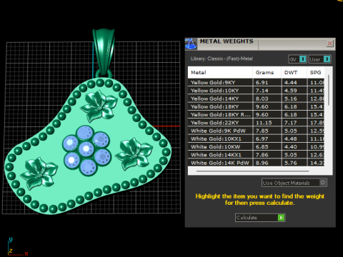This screenshot has width=343, height=257.
Task: Click the right flower on pendant
Action: point(134,154)
